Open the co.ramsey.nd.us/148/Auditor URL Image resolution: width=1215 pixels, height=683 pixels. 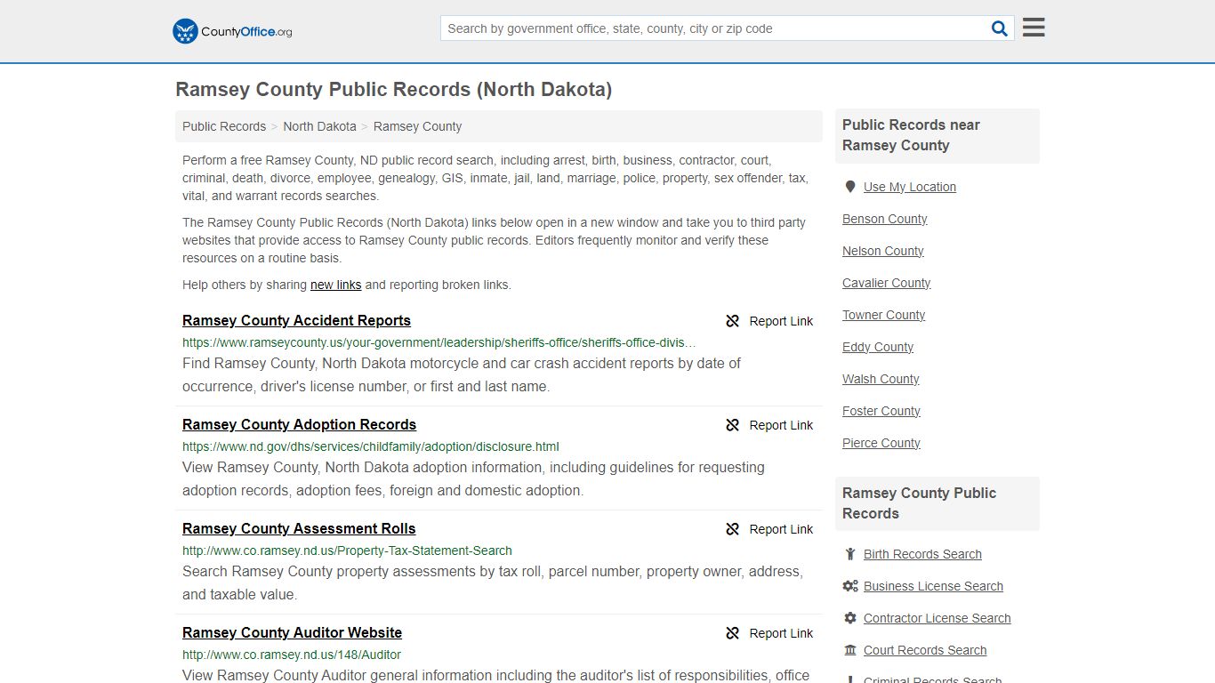coord(292,655)
